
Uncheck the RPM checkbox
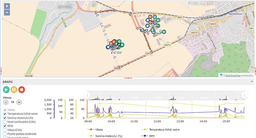(5, 126)
